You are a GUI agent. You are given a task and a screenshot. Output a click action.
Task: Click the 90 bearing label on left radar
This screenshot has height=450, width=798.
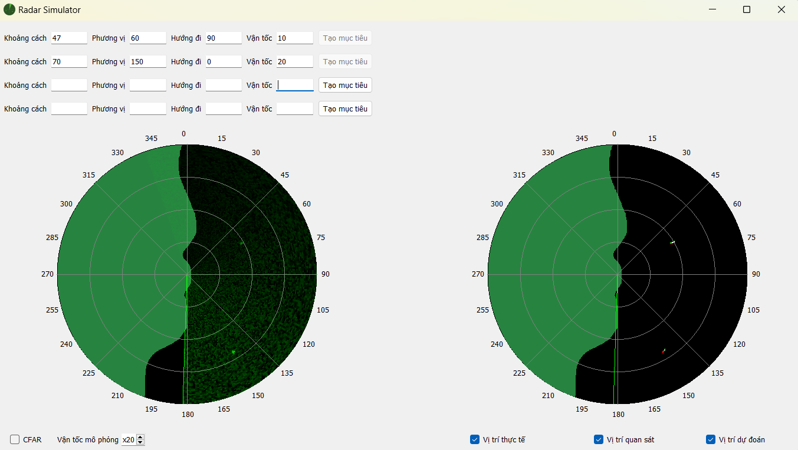tap(326, 274)
